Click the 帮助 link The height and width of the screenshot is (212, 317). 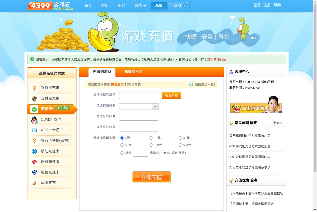(x=277, y=5)
